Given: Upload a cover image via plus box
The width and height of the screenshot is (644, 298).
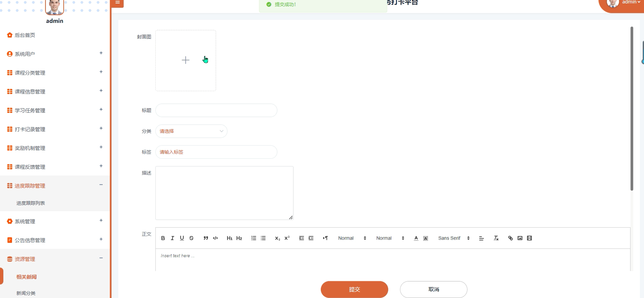Looking at the screenshot, I should 186,60.
